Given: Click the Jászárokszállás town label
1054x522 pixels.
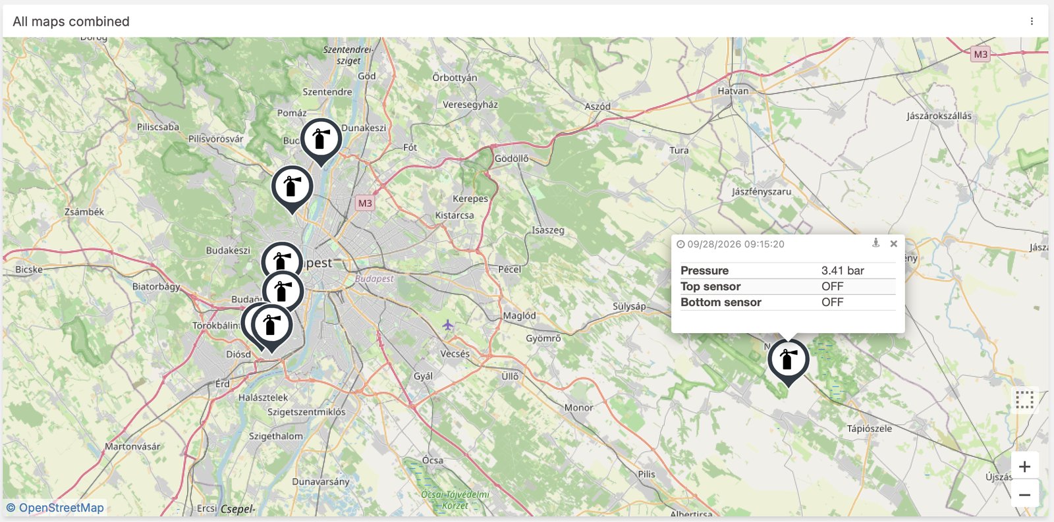Looking at the screenshot, I should pyautogui.click(x=939, y=116).
